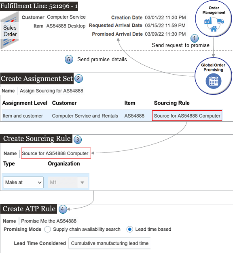Click the Item field AS54888 Desktop
The width and height of the screenshot is (233, 253).
coord(66,26)
